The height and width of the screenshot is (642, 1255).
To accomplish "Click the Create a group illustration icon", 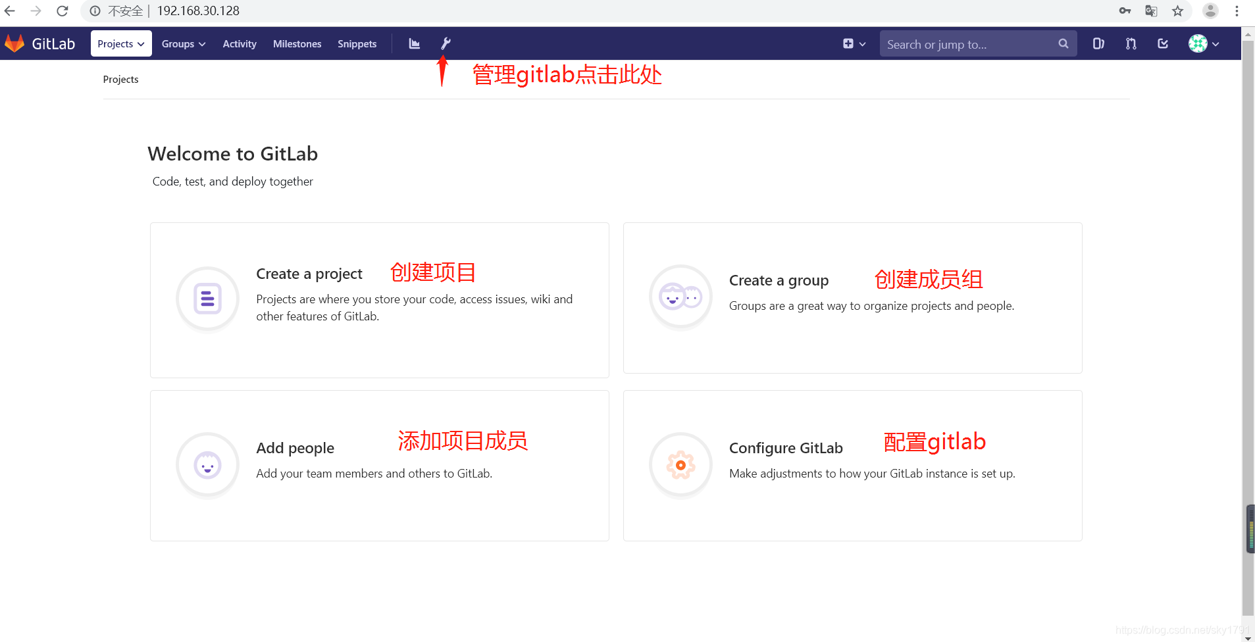I will (680, 297).
